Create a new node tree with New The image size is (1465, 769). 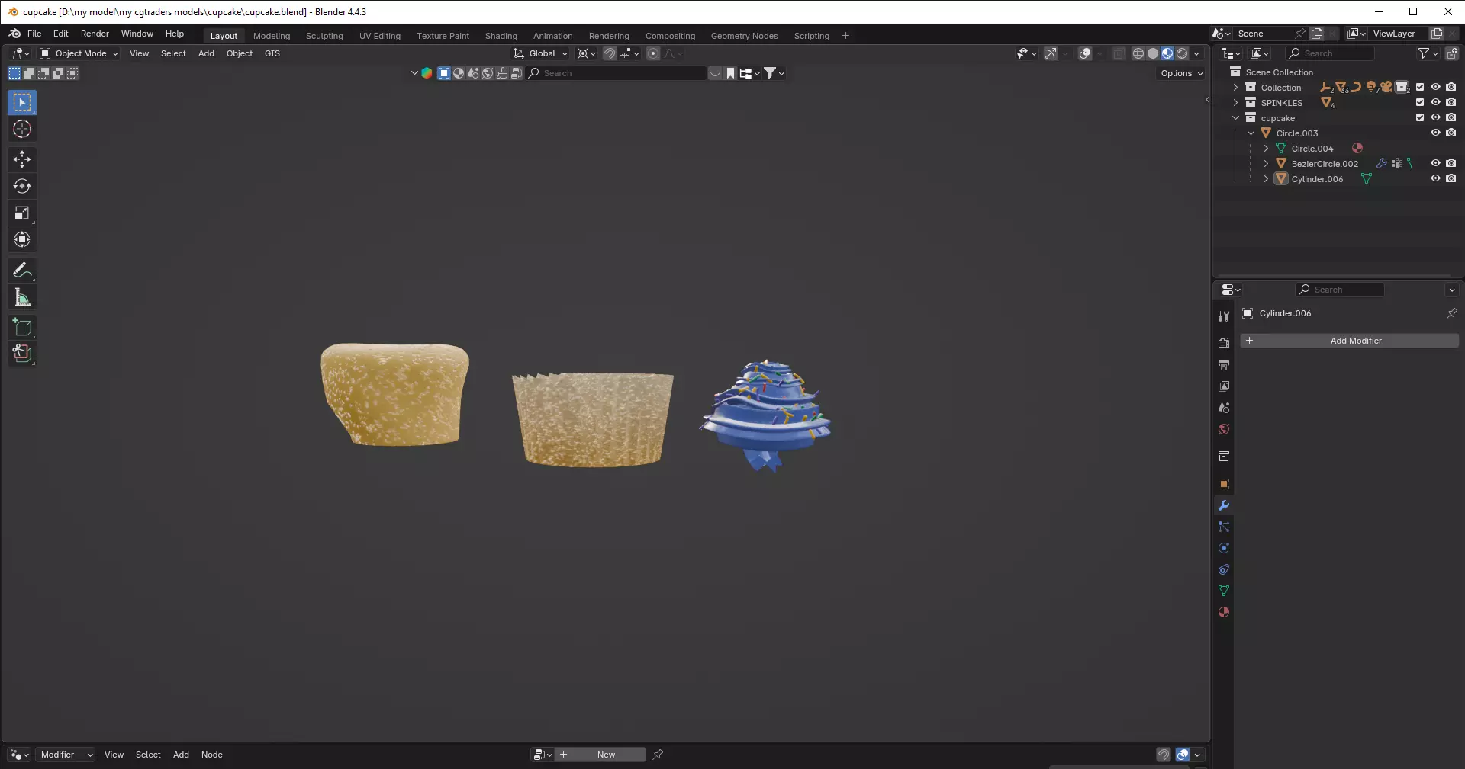(x=600, y=755)
